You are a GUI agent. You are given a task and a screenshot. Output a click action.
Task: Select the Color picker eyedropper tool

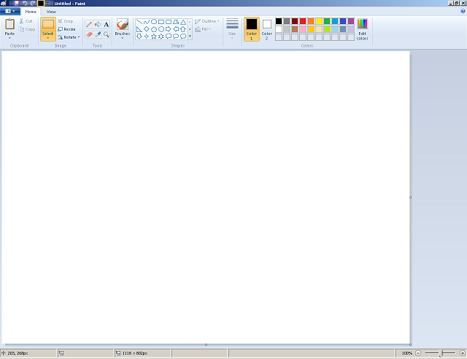click(x=97, y=34)
